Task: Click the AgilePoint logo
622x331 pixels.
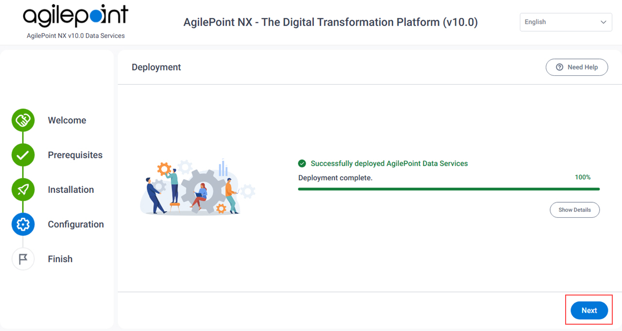Action: point(75,16)
